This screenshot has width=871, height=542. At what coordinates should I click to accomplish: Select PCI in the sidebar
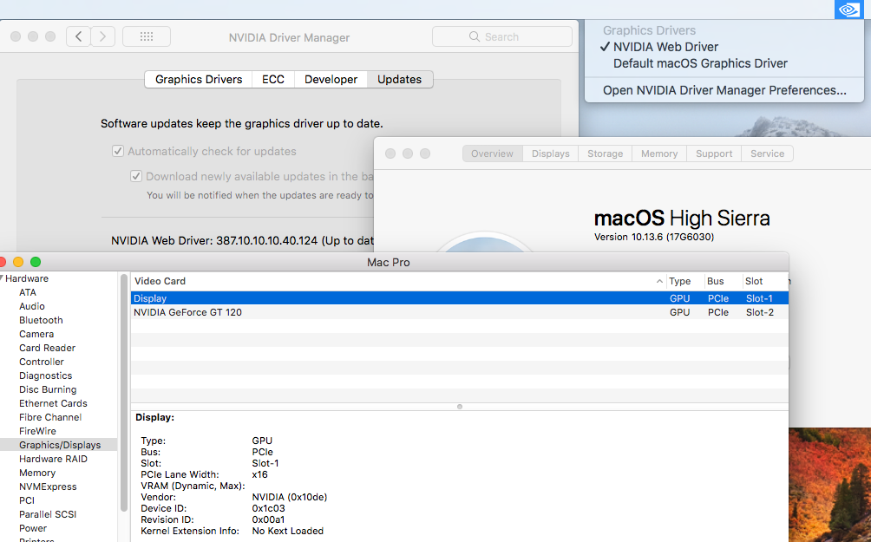point(27,500)
